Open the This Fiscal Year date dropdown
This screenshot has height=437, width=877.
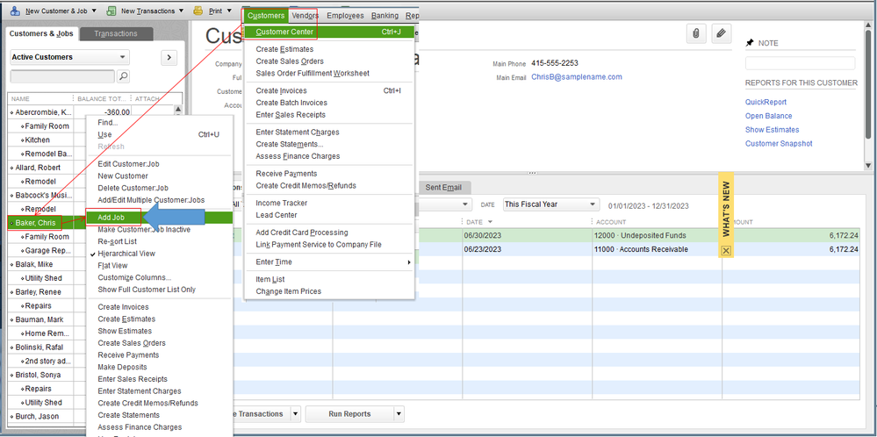click(x=551, y=204)
